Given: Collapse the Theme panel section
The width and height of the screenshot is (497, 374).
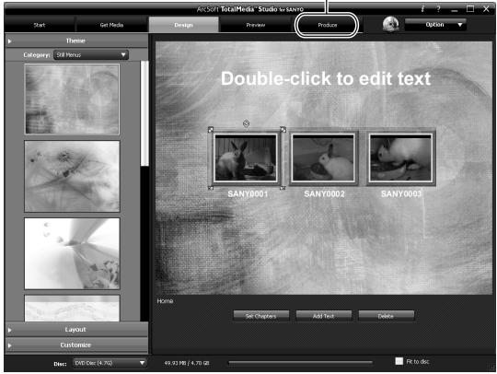Looking at the screenshot, I should click(76, 41).
